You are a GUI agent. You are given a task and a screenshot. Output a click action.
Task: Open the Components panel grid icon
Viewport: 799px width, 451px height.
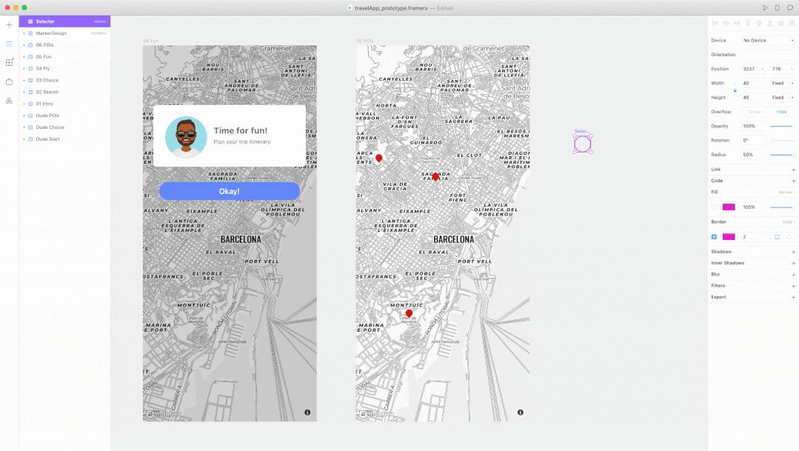click(8, 62)
